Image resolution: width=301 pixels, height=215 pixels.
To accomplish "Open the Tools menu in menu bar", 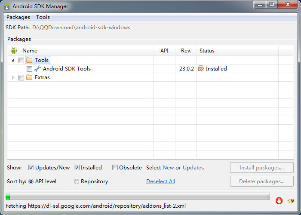I will coord(43,17).
